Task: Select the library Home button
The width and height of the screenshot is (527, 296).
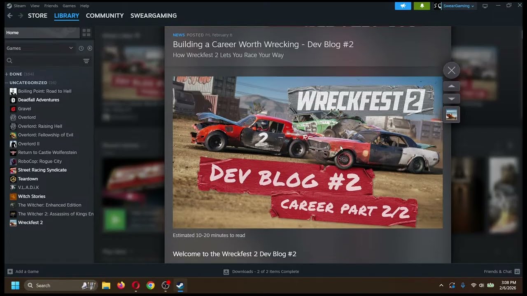Action: pos(42,32)
